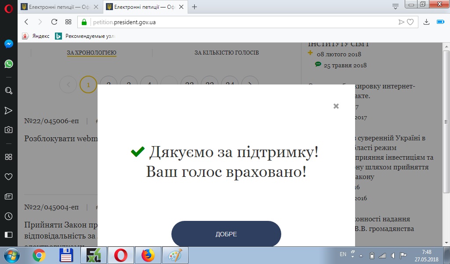Switch input language from EN

click(343, 254)
